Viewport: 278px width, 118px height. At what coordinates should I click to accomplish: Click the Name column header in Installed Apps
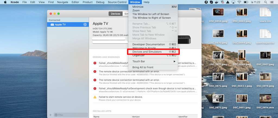[x=112, y=117]
